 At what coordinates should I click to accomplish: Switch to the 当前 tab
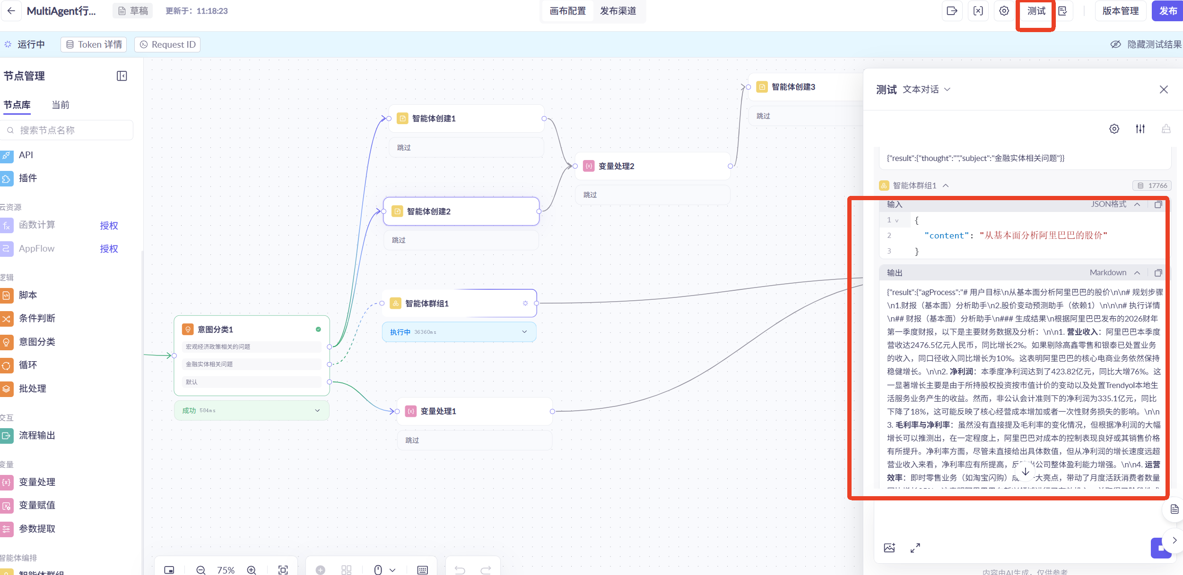pos(61,105)
